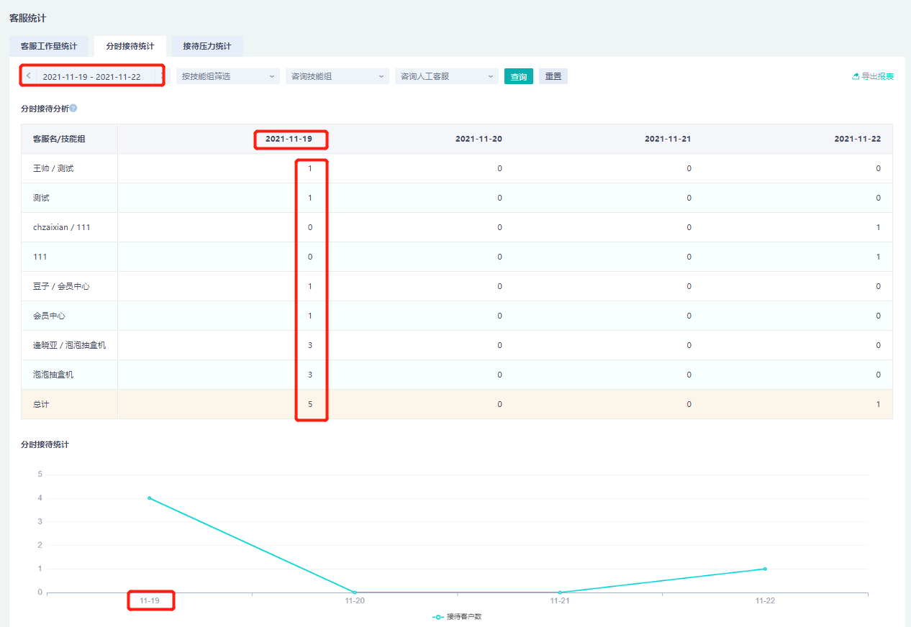Click the 11-22 x-axis label
This screenshot has height=627, width=911.
[765, 600]
